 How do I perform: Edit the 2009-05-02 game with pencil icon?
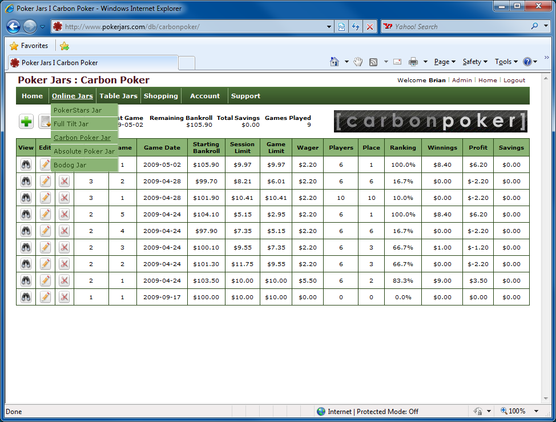click(x=45, y=164)
